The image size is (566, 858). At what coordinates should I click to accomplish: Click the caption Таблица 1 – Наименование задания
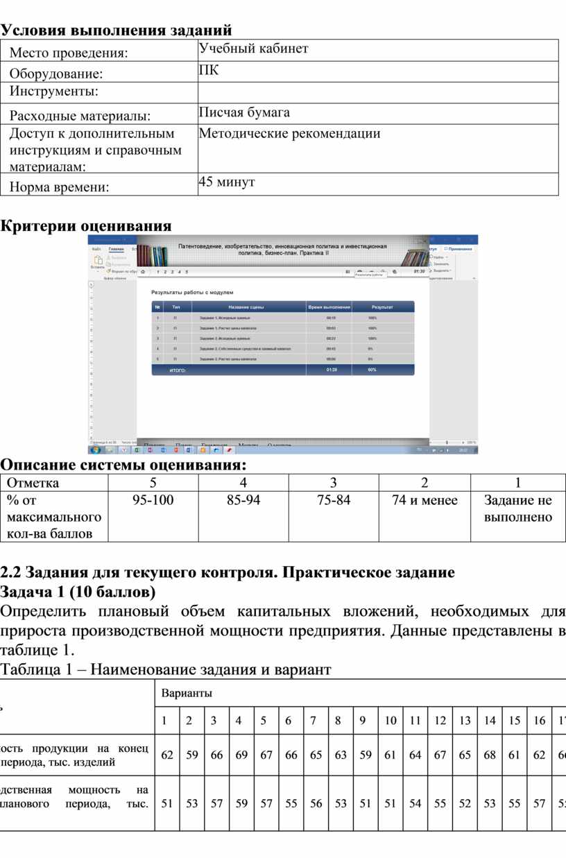tap(166, 669)
